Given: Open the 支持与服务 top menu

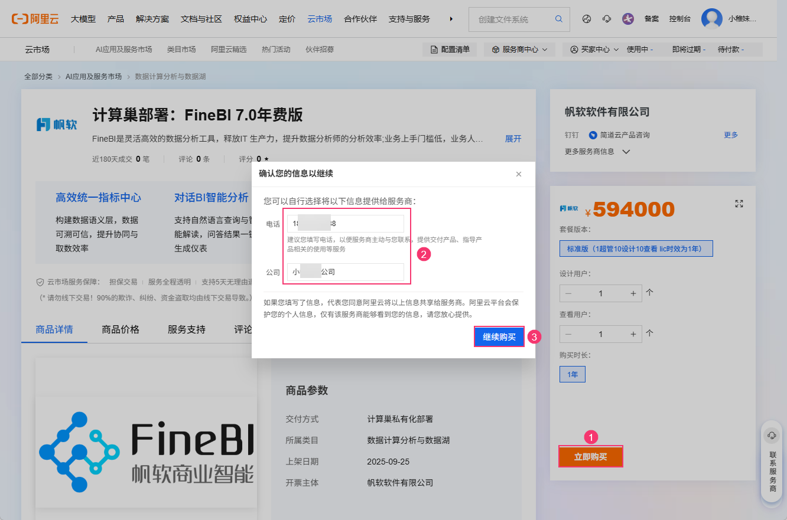Looking at the screenshot, I should click(x=409, y=19).
